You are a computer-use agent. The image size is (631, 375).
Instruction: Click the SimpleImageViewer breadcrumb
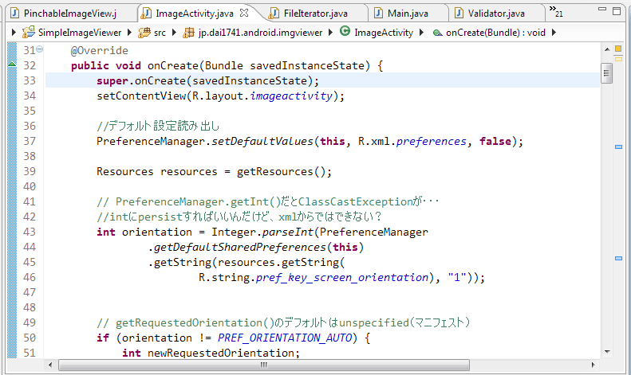[80, 33]
